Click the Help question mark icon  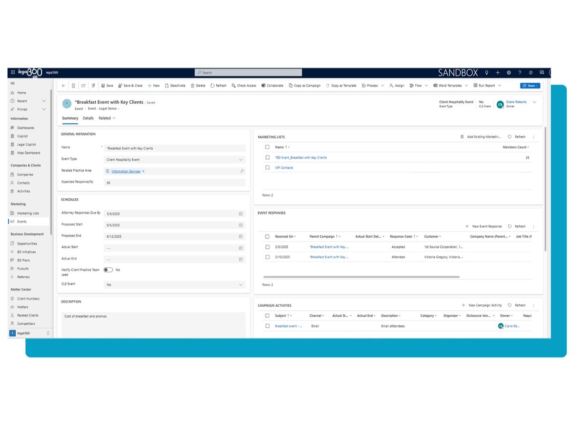click(520, 72)
